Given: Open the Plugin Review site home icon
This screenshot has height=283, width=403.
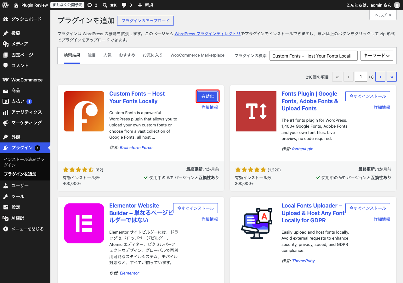Looking at the screenshot, I should tap(16, 5).
